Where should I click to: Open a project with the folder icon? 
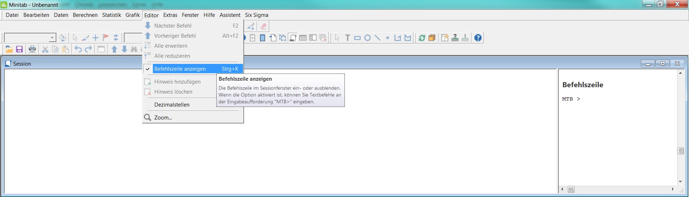pos(9,49)
